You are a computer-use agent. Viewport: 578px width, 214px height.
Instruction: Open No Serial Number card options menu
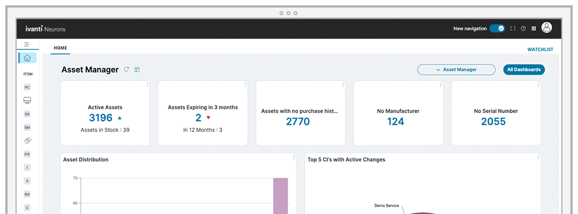pyautogui.click(x=538, y=85)
